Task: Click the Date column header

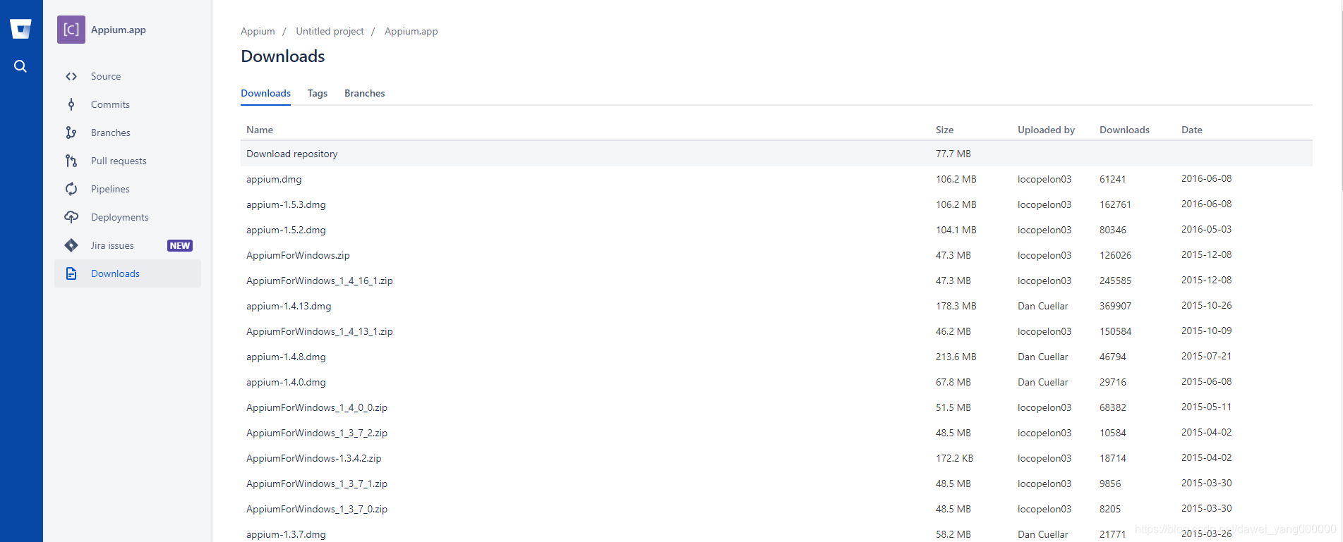Action: pos(1192,130)
